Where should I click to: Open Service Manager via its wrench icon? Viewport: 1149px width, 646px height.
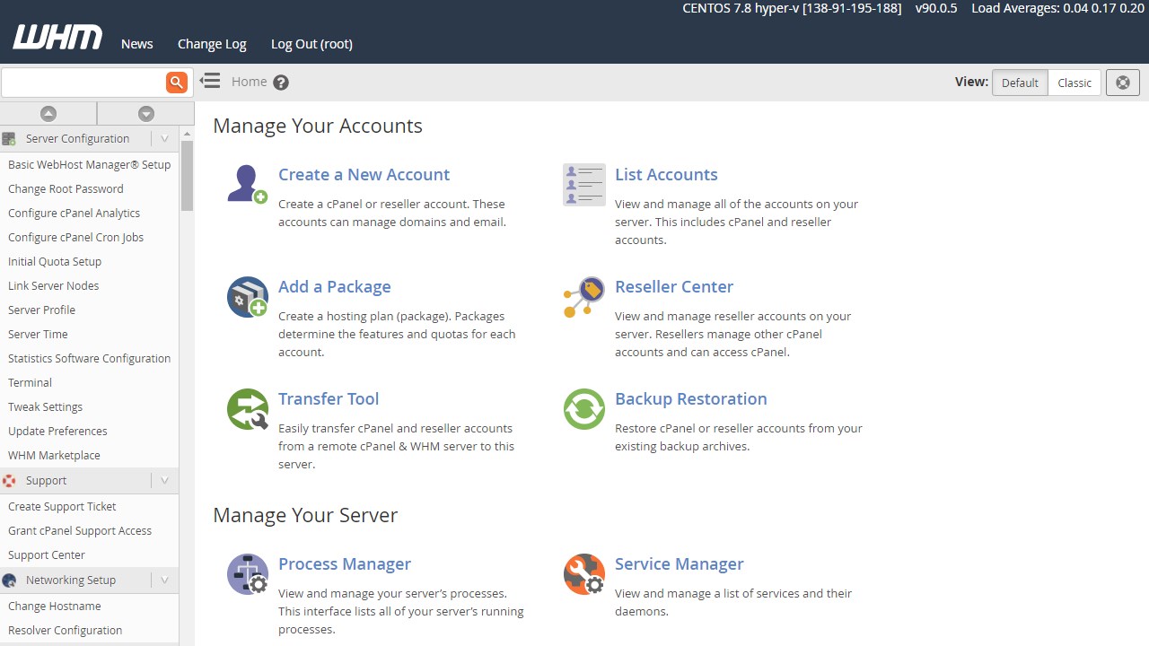click(583, 574)
